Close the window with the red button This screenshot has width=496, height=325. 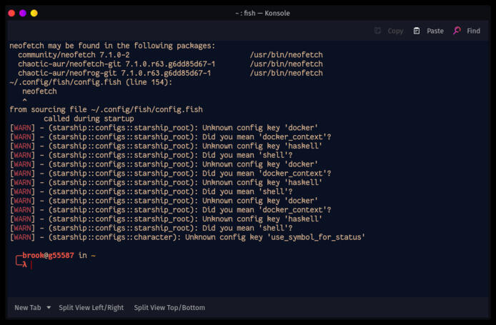[x=11, y=13]
